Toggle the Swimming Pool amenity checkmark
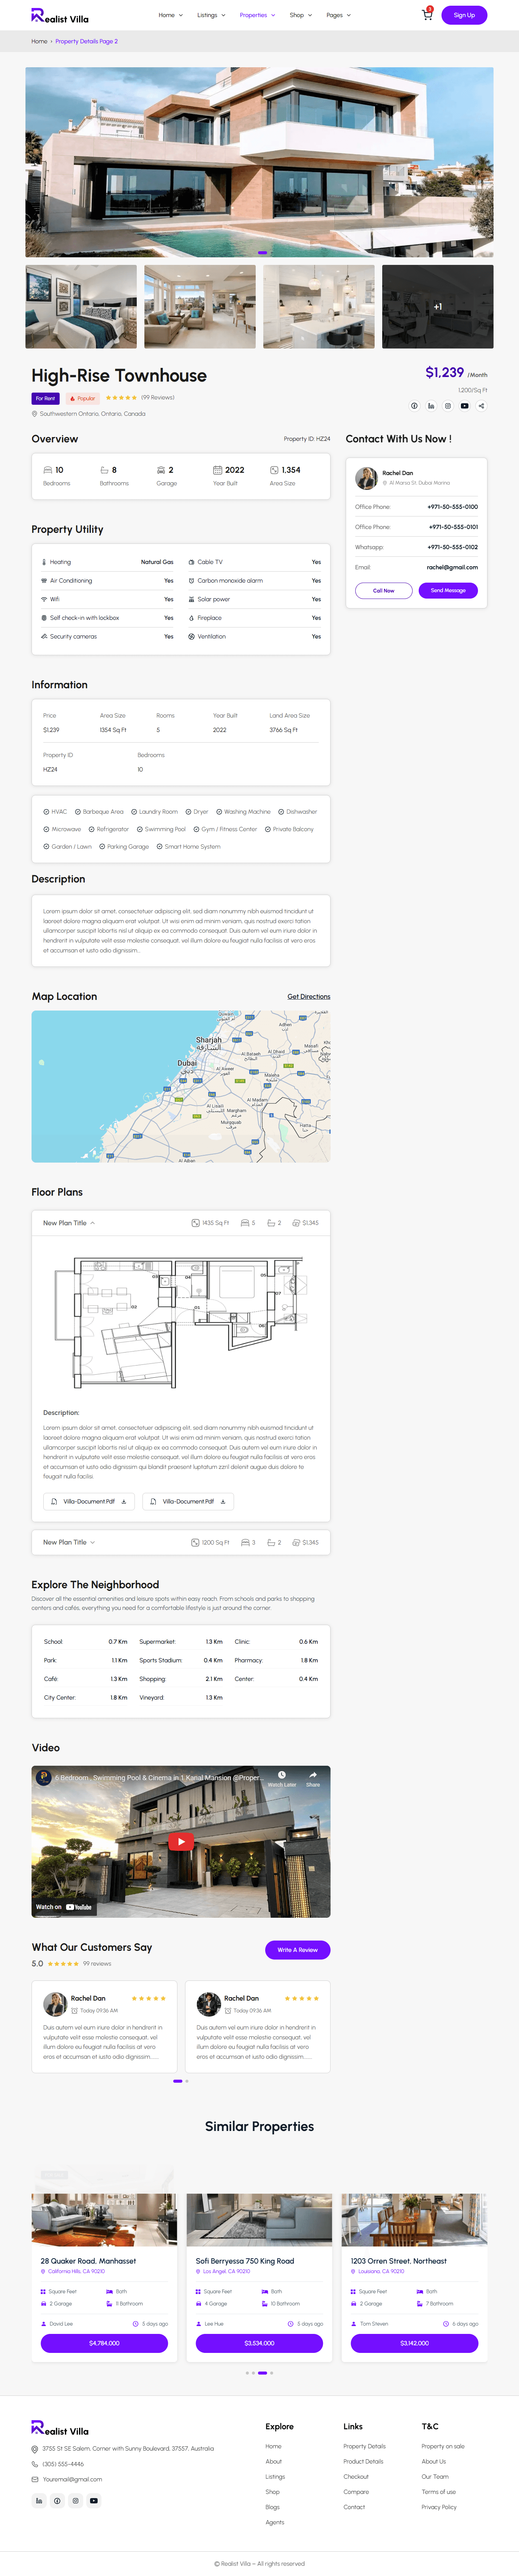 (x=140, y=829)
